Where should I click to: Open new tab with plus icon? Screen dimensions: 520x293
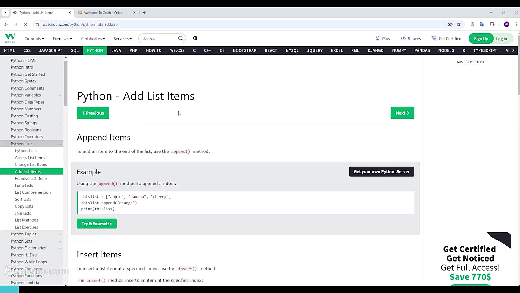144,12
